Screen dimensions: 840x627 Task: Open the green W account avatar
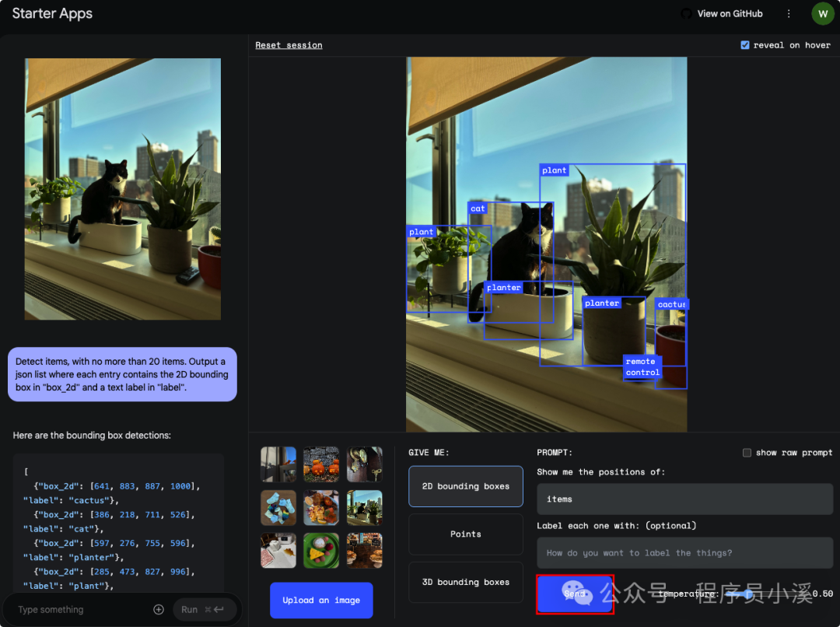pos(823,14)
